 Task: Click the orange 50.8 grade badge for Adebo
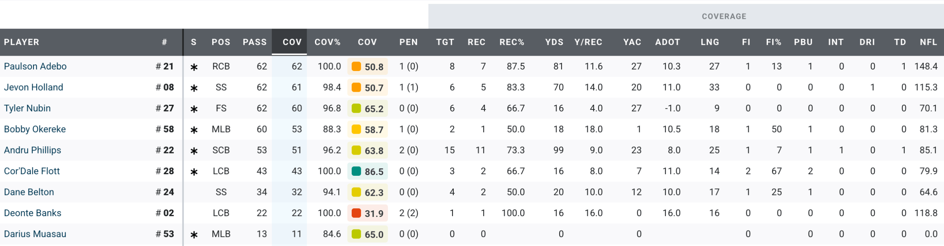pos(367,67)
